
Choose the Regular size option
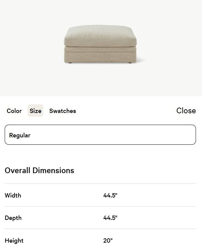[x=100, y=135]
